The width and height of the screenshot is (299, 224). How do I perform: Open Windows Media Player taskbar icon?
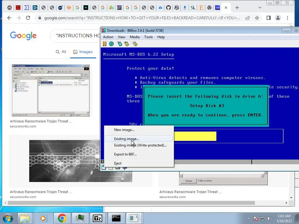[x=43, y=218]
